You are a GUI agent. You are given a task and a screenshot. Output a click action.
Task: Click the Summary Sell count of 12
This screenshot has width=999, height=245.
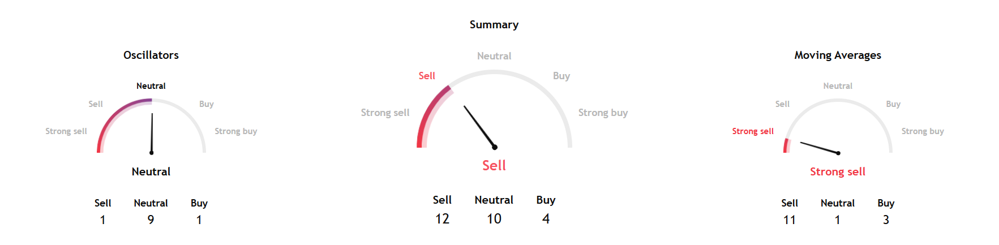442,218
